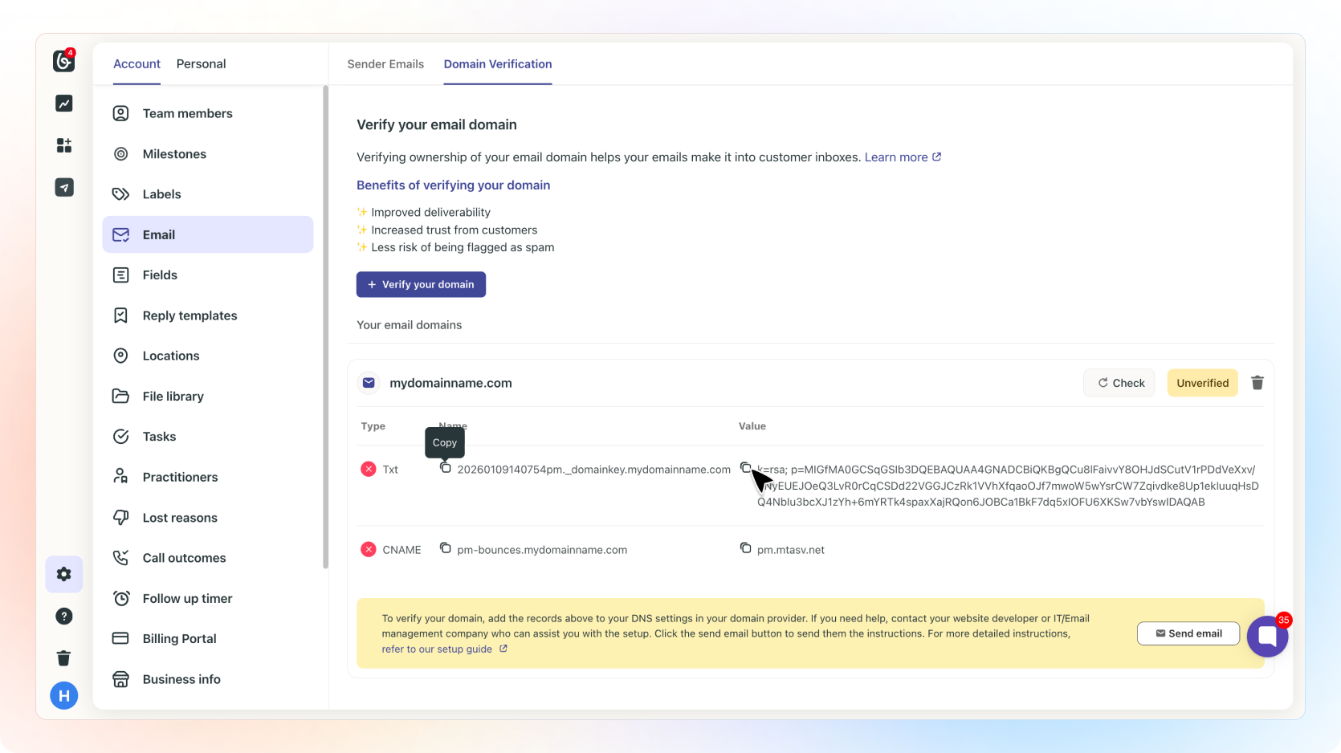Open Milestones settings

(x=207, y=154)
